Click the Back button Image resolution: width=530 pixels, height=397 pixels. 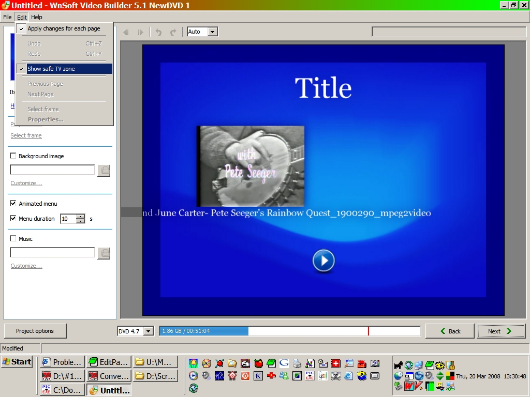tap(450, 331)
